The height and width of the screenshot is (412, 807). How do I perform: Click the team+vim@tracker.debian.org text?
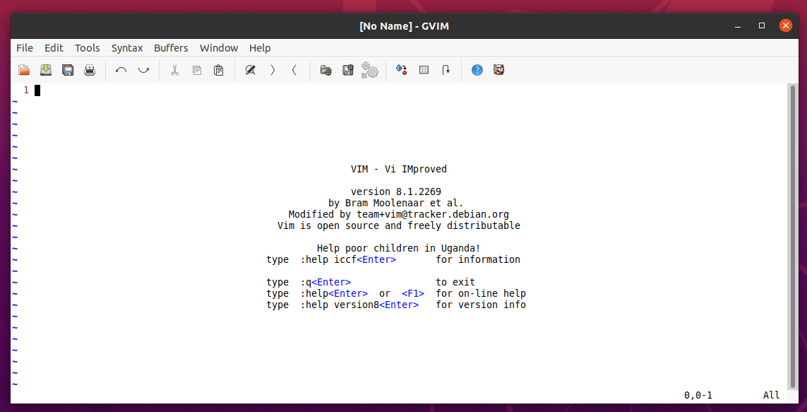[433, 214]
